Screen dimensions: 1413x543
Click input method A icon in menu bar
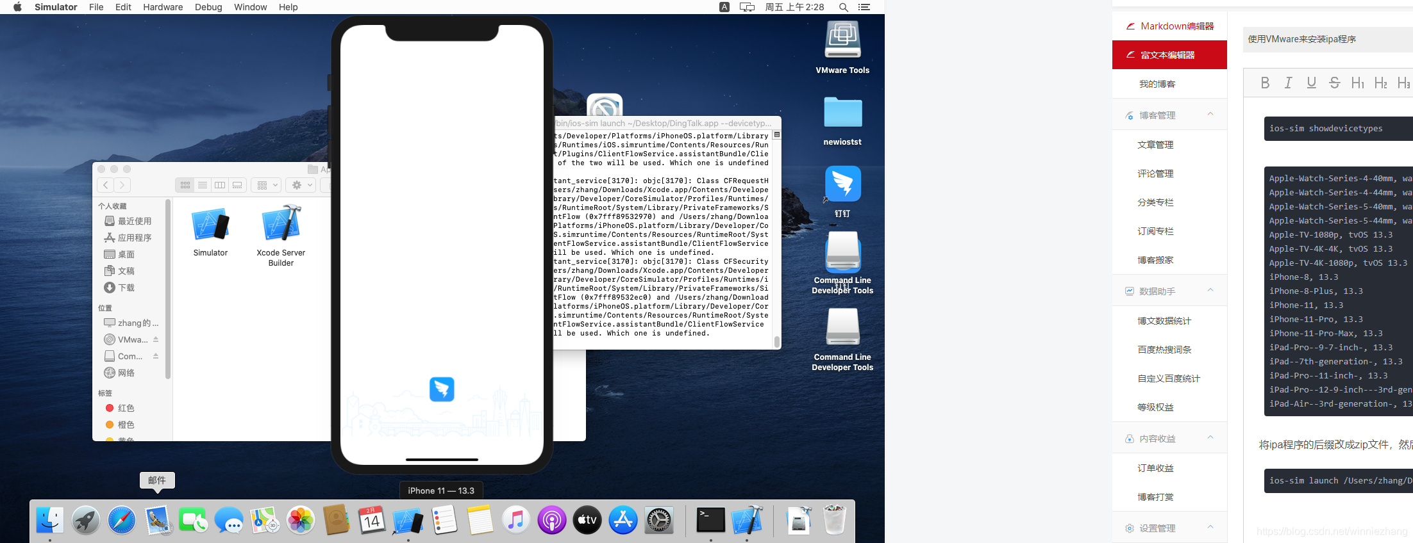pos(724,7)
